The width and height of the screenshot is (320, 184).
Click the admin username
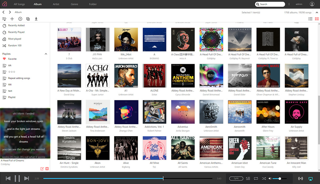tap(299, 4)
